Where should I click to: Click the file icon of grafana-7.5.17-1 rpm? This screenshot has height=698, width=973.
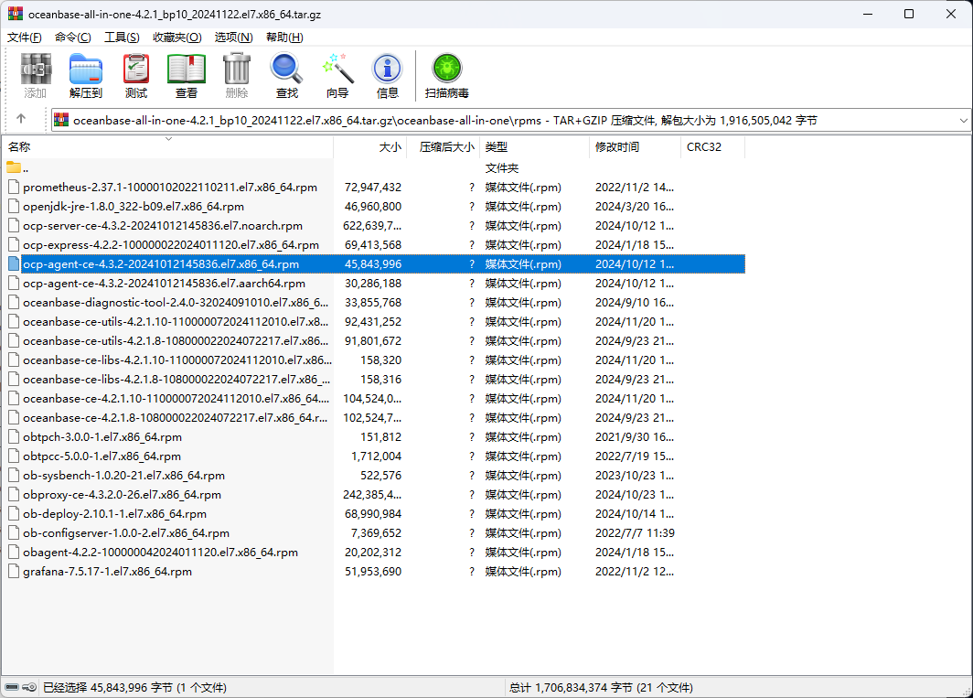tap(14, 572)
